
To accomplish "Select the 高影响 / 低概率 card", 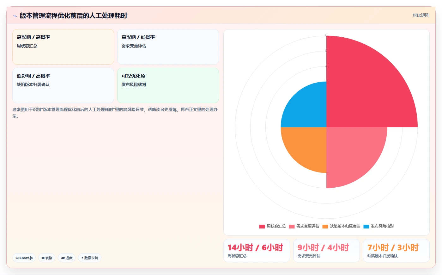I will [168, 47].
